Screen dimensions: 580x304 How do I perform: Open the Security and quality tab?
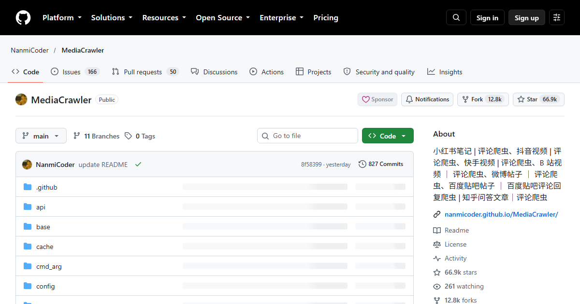pos(379,72)
